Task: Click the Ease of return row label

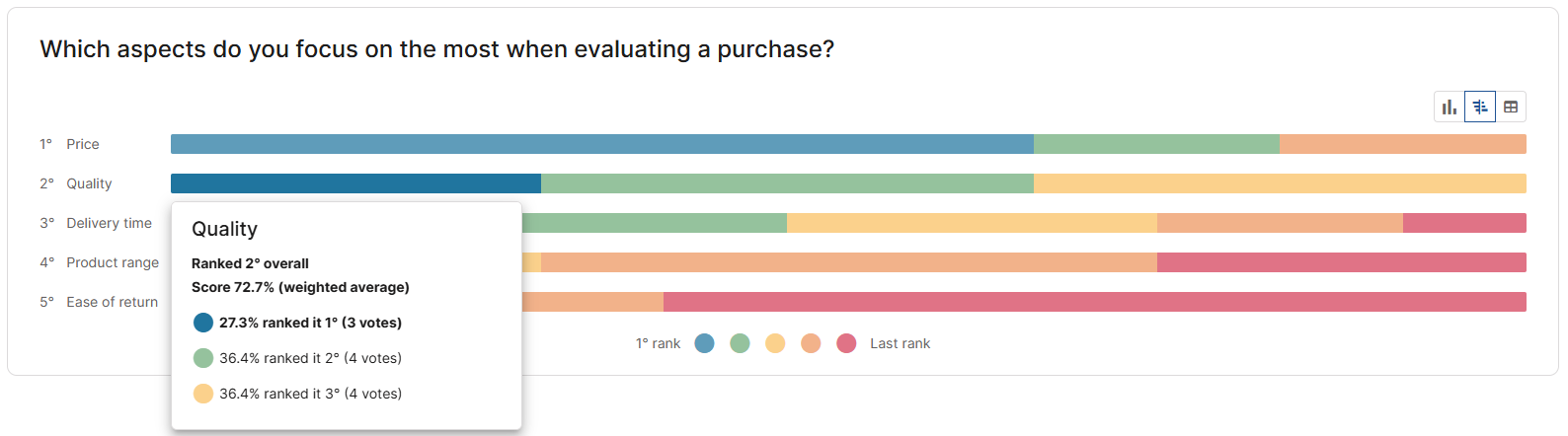Action: [112, 302]
